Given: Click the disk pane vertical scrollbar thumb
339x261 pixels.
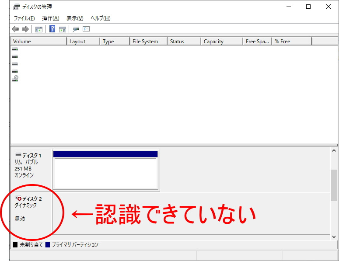Looking at the screenshot, I should click(x=334, y=185).
